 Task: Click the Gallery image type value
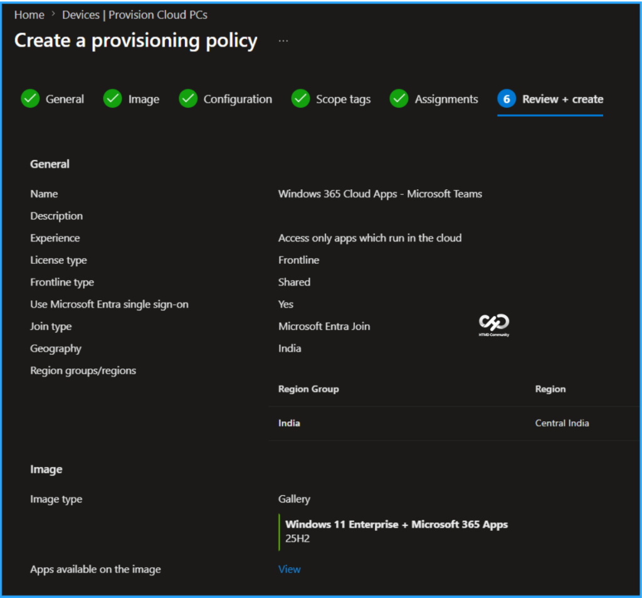click(294, 499)
